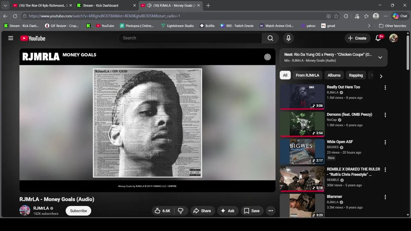Viewport: 411px width, 231px height.
Task: Click the search magnifier button
Action: (270, 38)
